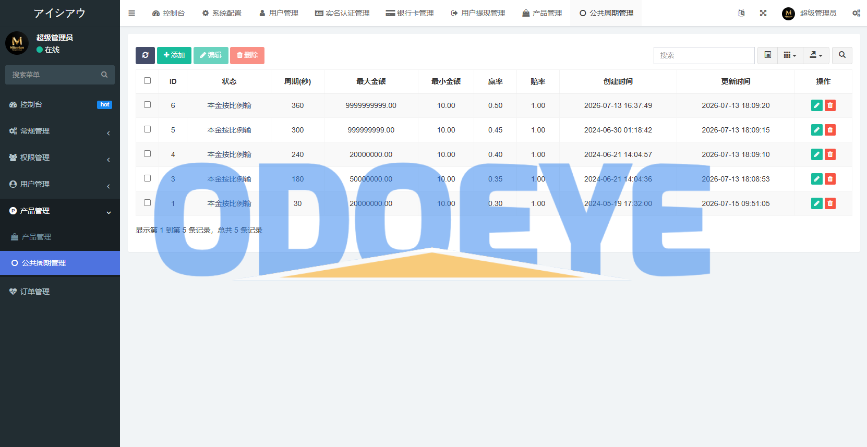Switch to the 用户管理 top tab

pos(279,13)
